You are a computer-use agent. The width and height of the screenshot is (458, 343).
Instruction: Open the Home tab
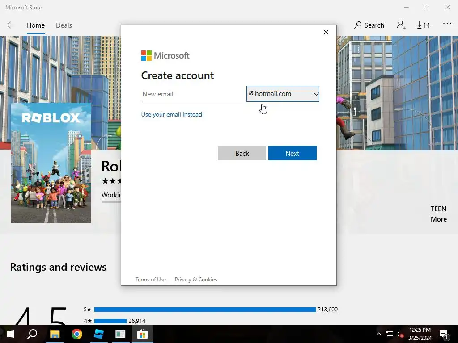(36, 25)
